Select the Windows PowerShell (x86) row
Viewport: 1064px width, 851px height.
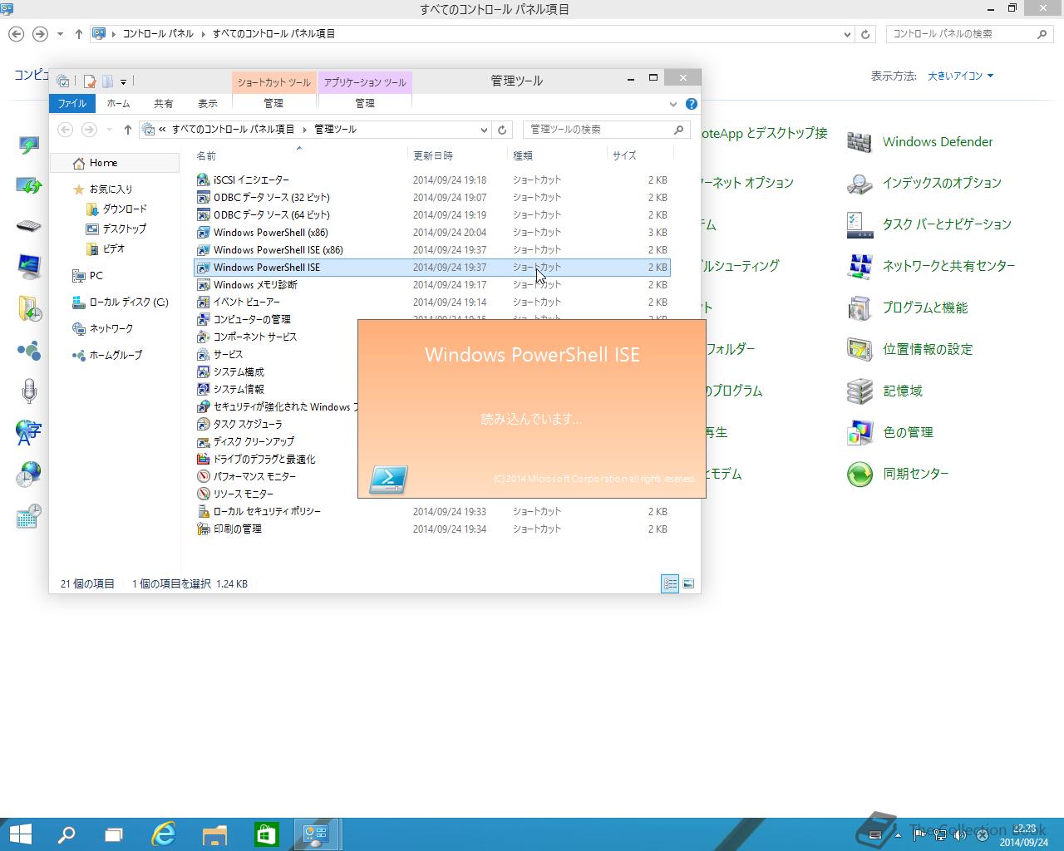pyautogui.click(x=432, y=233)
